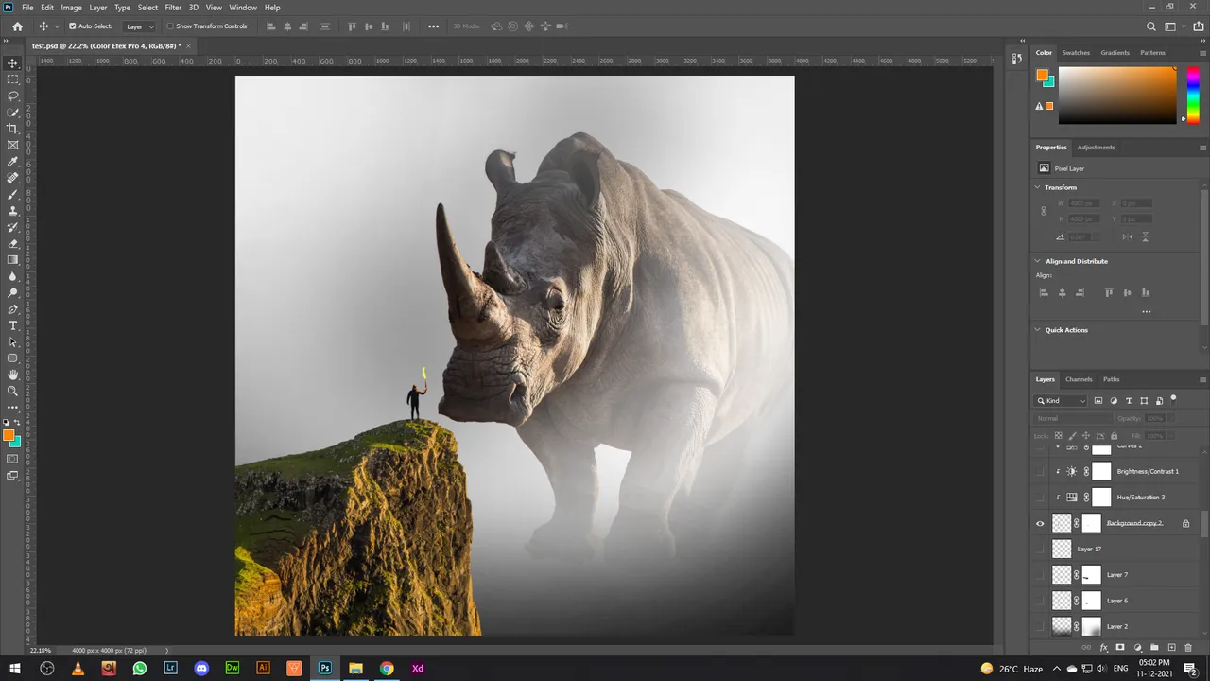The height and width of the screenshot is (681, 1210).
Task: Select the Pen tool
Action: [x=12, y=309]
